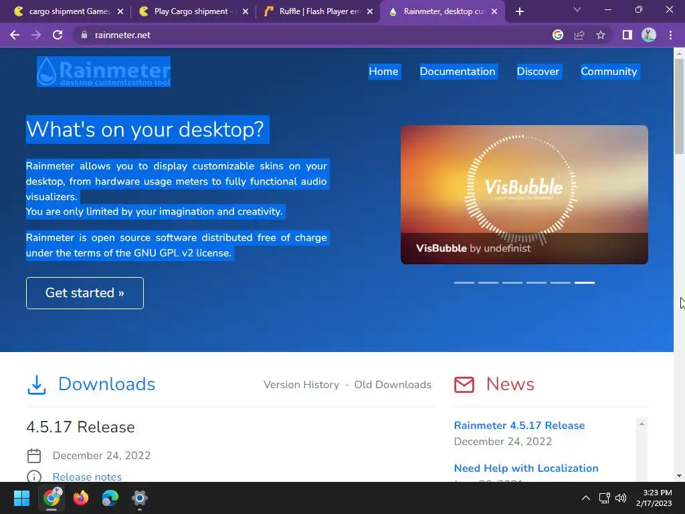Launch Firefox from the taskbar
Screen dimensions: 685x514
[80, 498]
